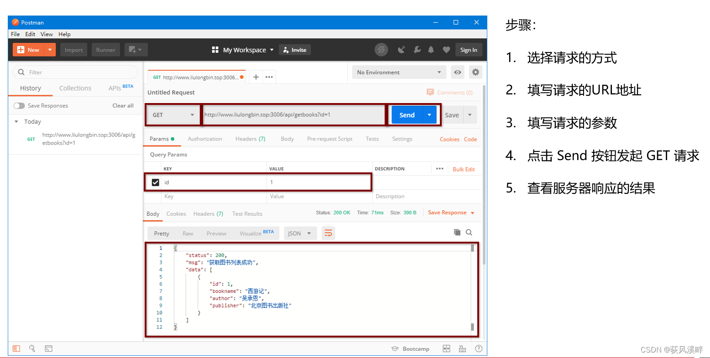Open the manage environments gear icon

point(475,72)
